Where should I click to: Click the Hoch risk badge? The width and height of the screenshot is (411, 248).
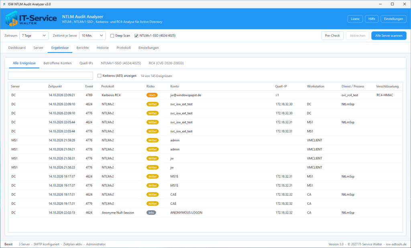152,95
